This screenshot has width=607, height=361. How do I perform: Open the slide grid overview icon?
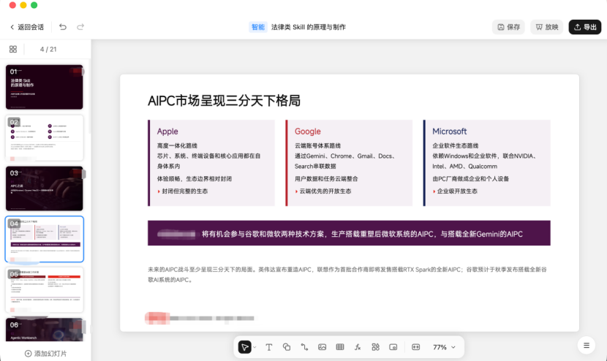13,49
